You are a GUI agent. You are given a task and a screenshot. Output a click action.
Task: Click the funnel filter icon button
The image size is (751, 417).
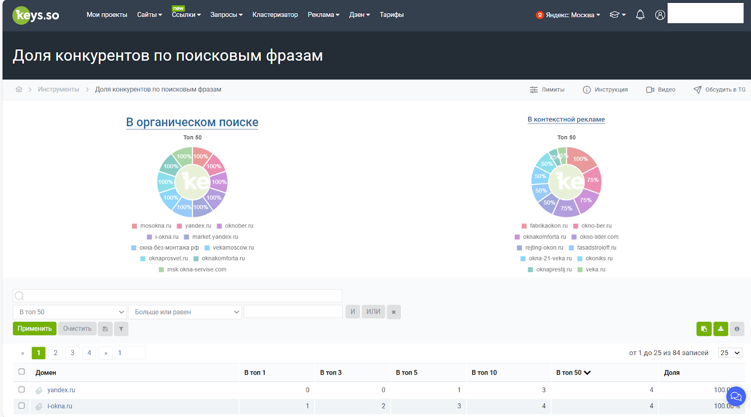pyautogui.click(x=121, y=329)
